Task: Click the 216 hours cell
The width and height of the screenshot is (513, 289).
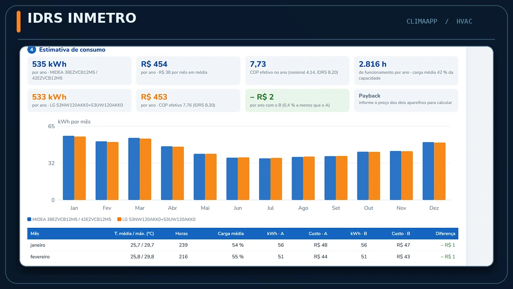Action: tap(183, 256)
